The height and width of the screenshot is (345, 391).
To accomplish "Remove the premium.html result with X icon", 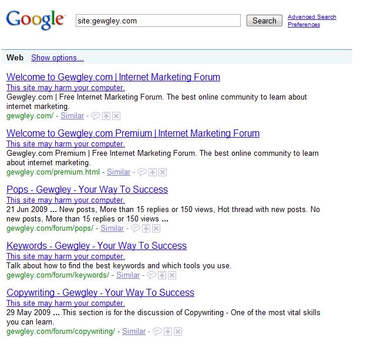I will (x=163, y=172).
